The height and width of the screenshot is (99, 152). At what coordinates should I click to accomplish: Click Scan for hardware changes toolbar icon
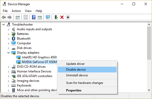tap(48, 17)
